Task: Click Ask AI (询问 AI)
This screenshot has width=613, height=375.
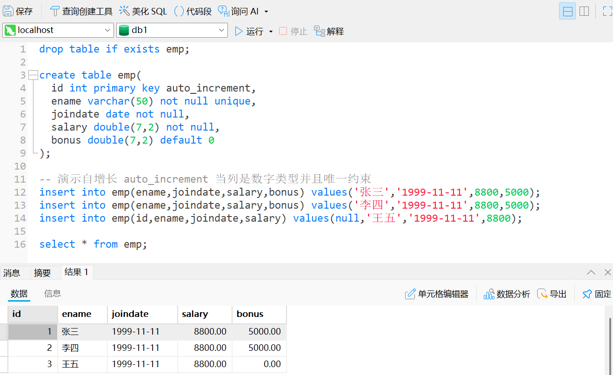Action: [x=239, y=11]
